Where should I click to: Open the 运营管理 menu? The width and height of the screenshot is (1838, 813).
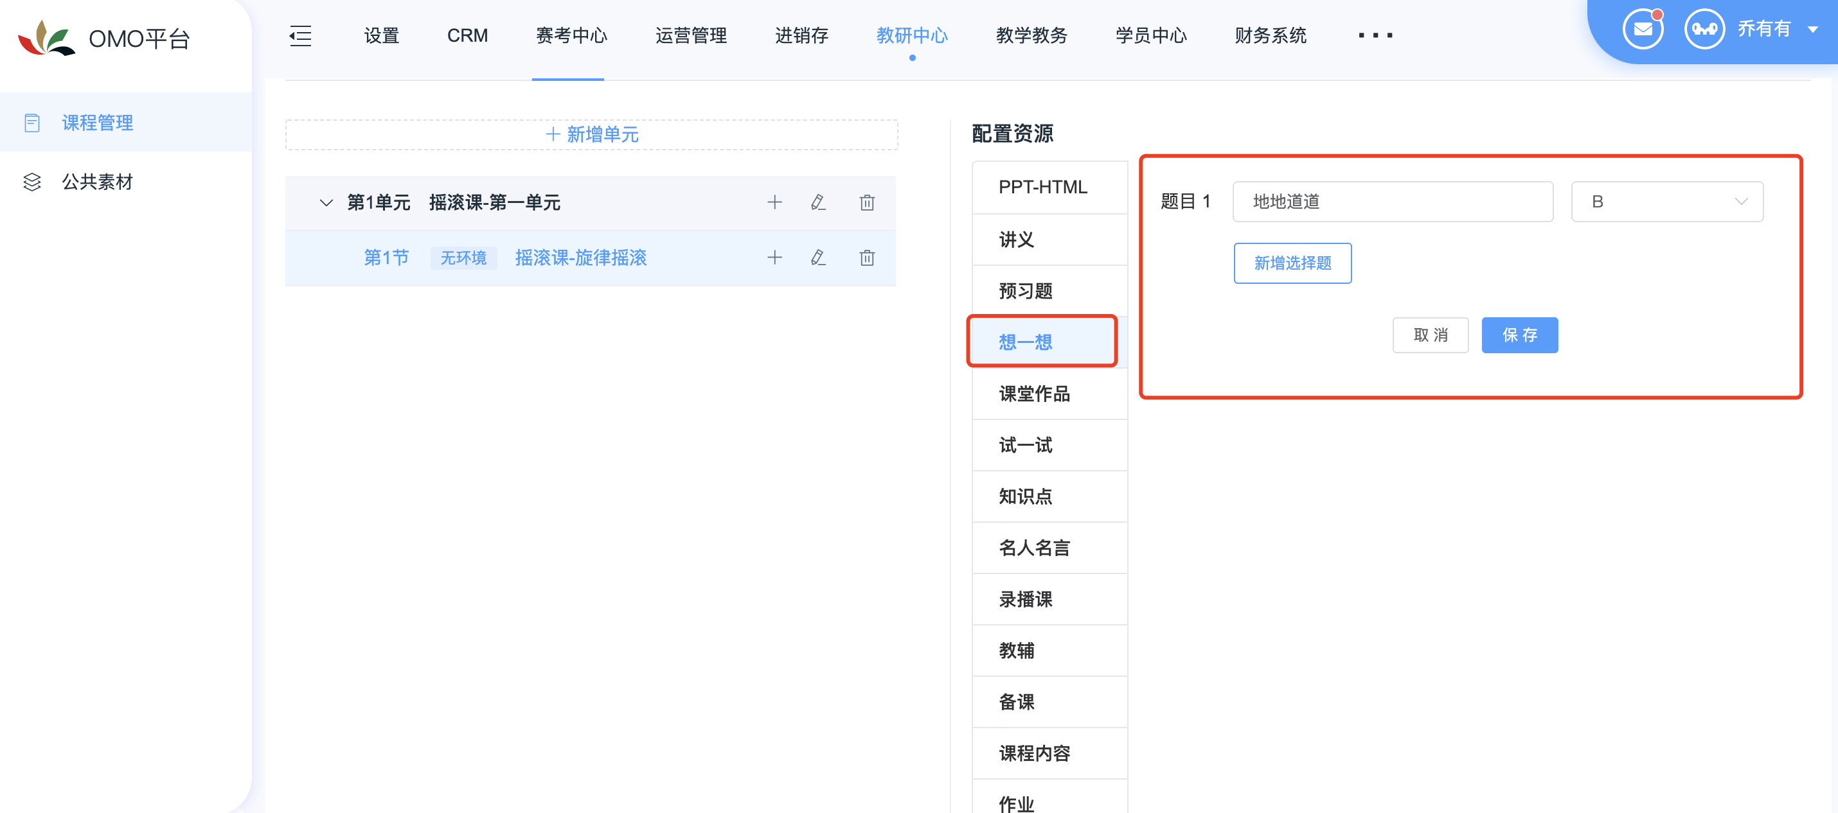691,36
